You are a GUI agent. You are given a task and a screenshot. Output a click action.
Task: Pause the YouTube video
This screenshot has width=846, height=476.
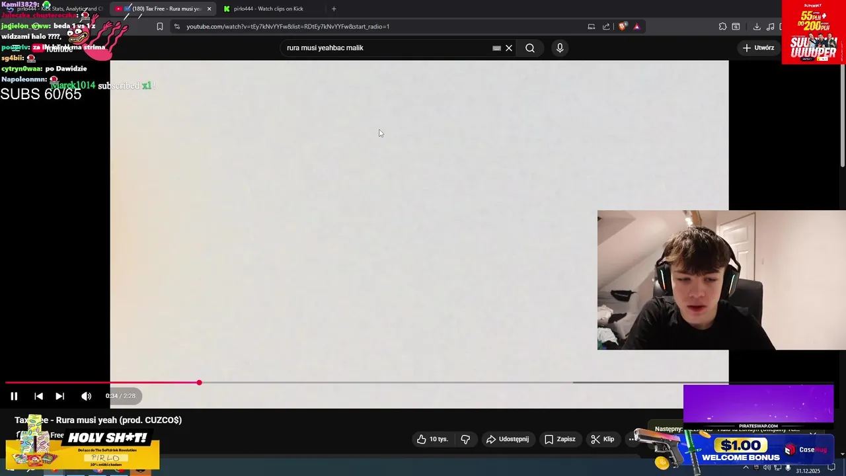tap(14, 396)
